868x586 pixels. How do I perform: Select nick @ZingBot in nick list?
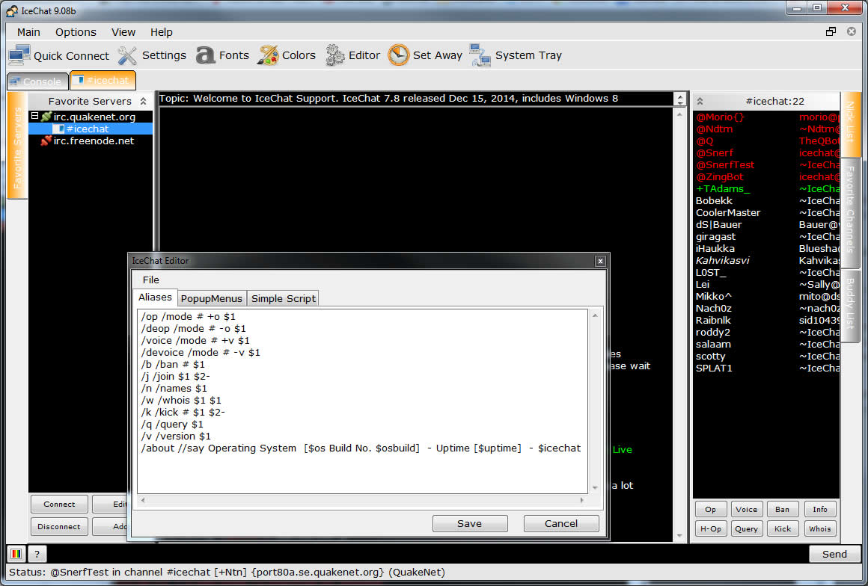(x=720, y=177)
